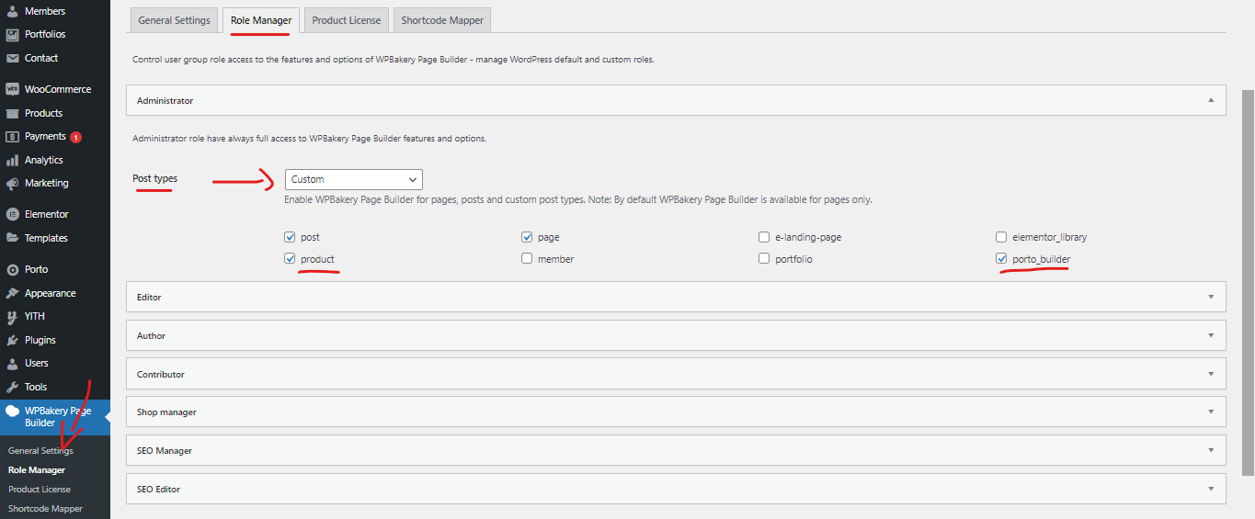
Task: Enable the portfolio post type checkbox
Action: point(764,259)
